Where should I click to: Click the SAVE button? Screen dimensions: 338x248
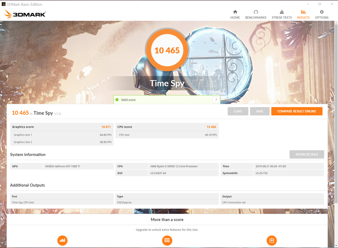(x=260, y=111)
